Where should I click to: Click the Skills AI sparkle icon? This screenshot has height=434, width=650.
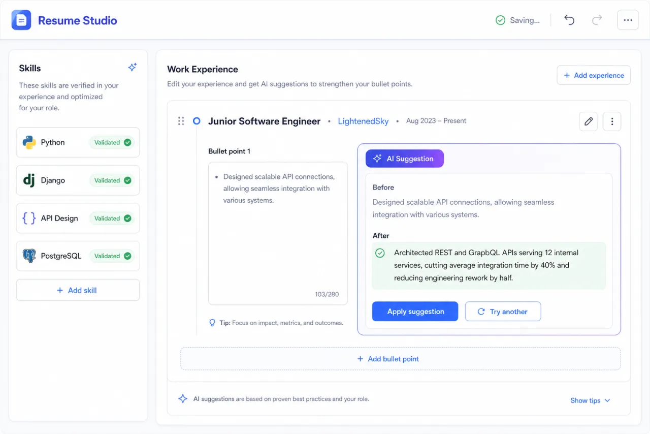click(x=132, y=68)
